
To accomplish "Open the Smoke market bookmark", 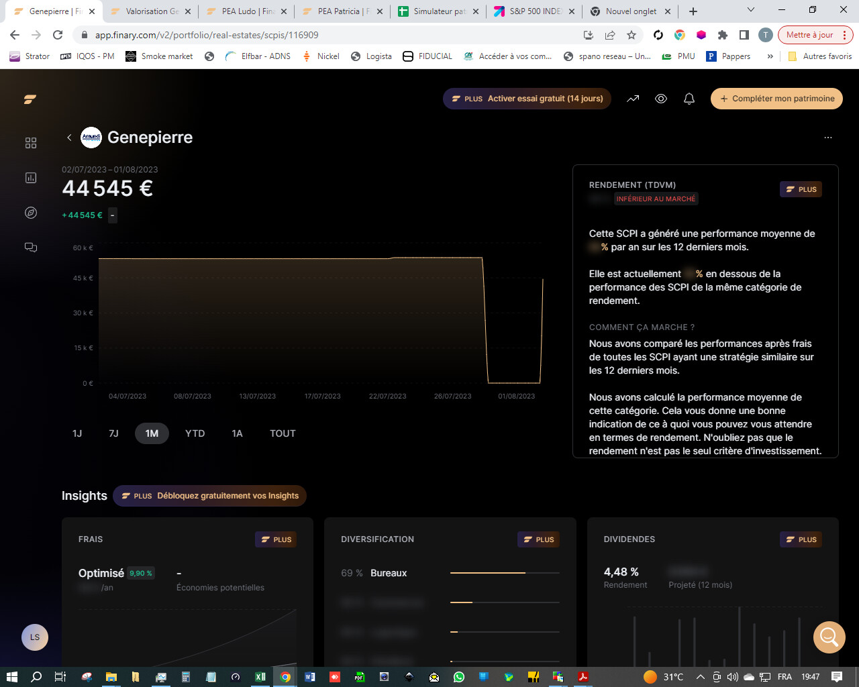I will tap(159, 56).
